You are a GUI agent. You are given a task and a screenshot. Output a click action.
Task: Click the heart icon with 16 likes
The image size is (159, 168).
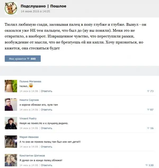tap(148, 128)
